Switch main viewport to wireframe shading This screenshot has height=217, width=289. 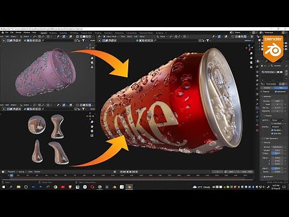tap(237, 37)
